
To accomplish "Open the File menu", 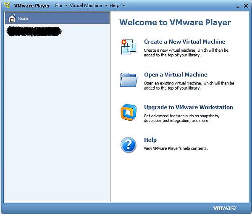I will [58, 5].
